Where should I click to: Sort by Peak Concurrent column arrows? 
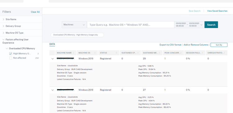pos(181,53)
